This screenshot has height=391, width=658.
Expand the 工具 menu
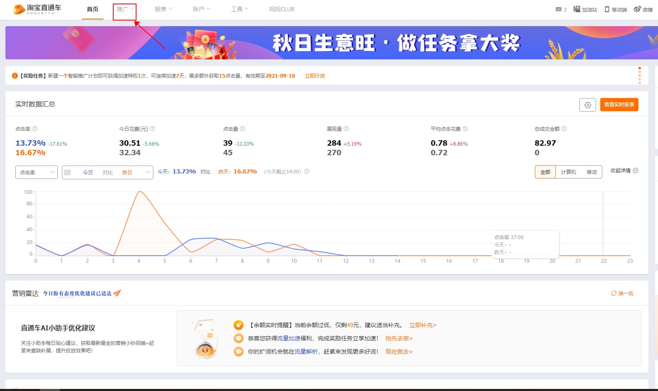240,9
